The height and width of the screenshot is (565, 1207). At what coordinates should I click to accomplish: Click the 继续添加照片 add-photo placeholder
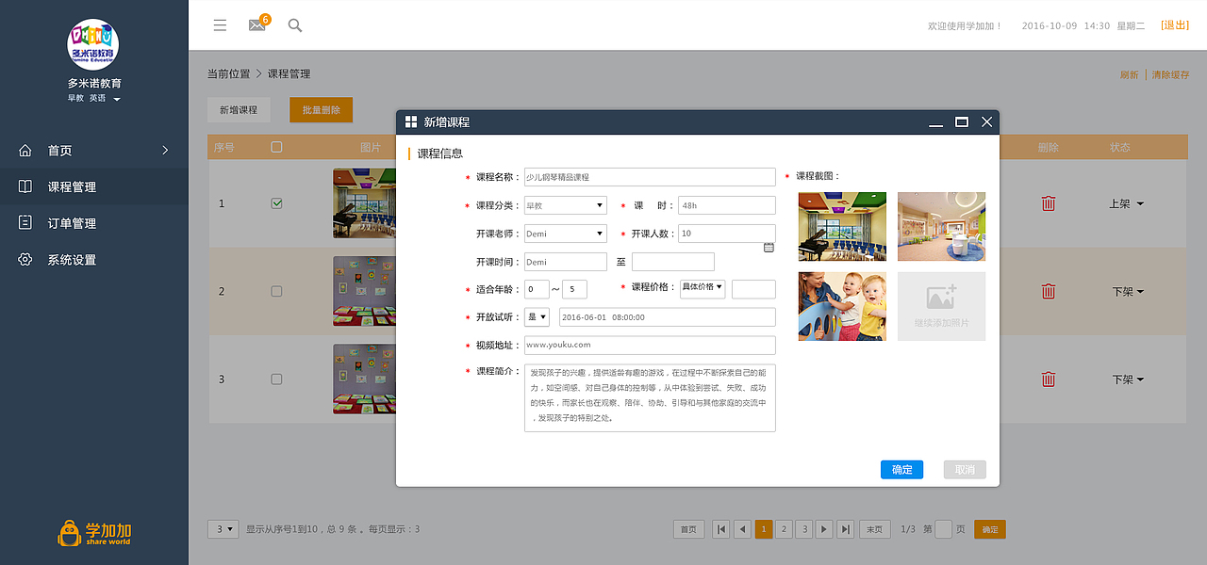tap(940, 305)
